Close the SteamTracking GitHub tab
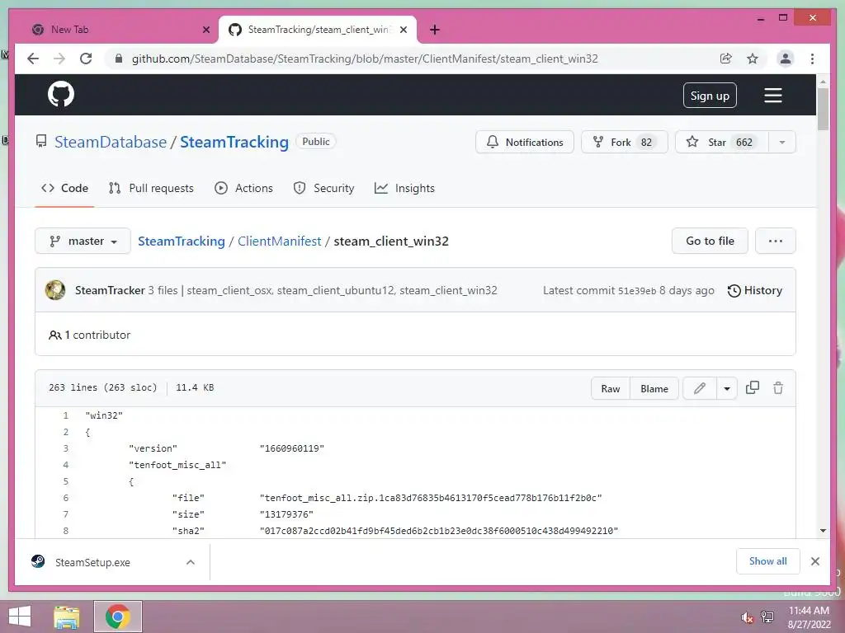The image size is (845, 633). click(x=403, y=30)
